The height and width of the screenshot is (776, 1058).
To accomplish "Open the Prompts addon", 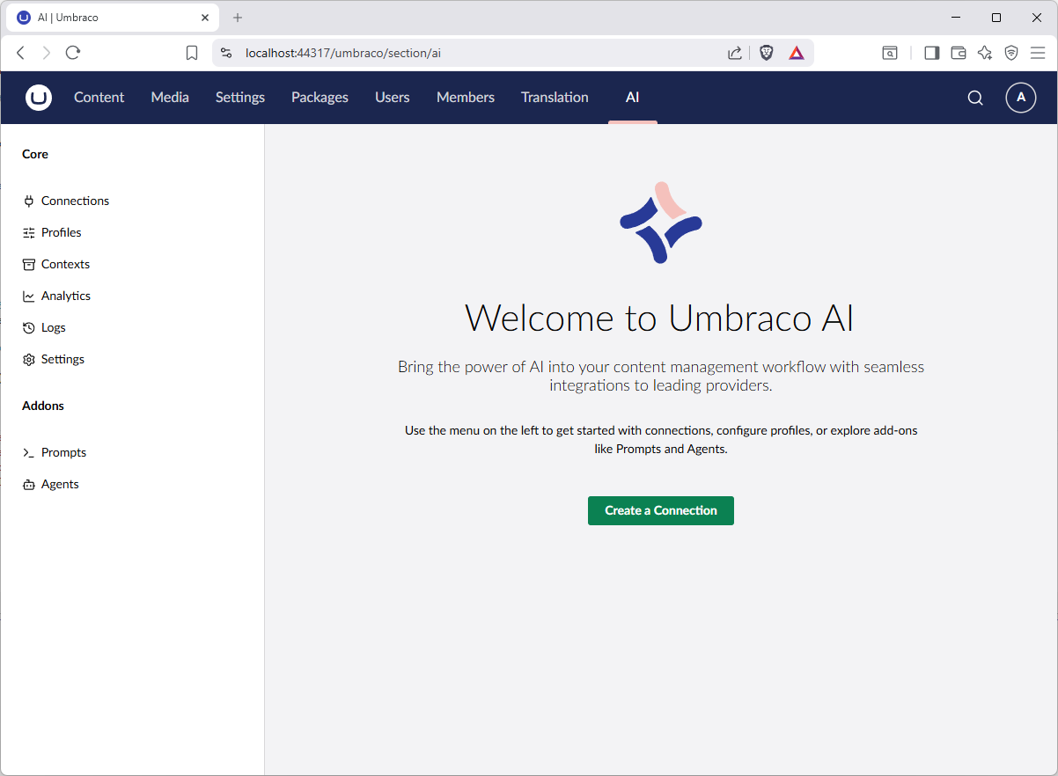I will [63, 452].
